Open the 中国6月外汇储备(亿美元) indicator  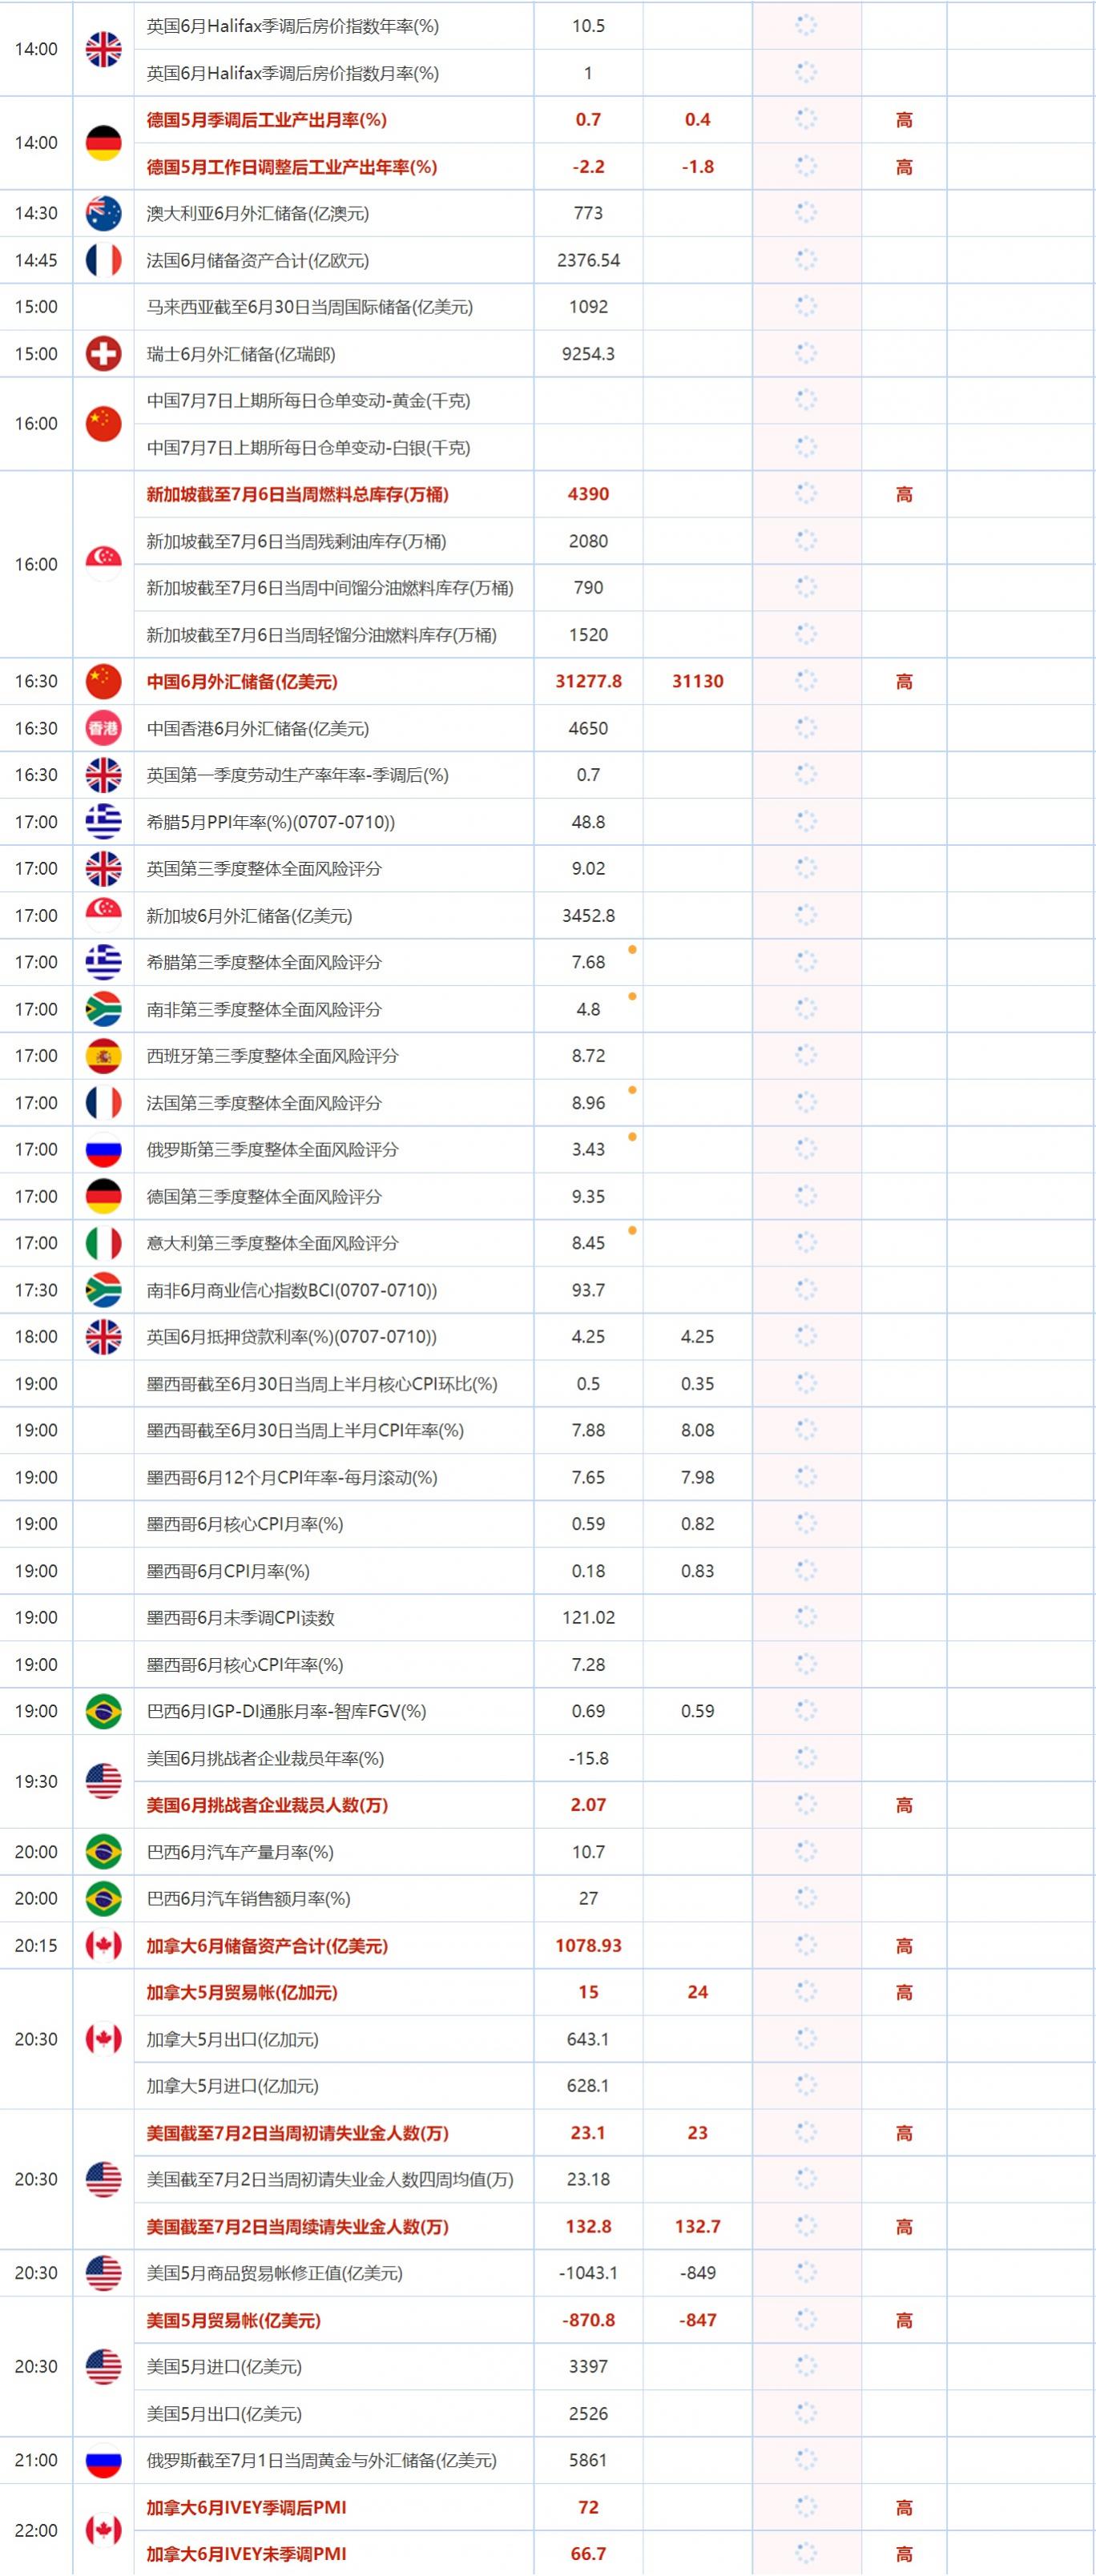(242, 681)
